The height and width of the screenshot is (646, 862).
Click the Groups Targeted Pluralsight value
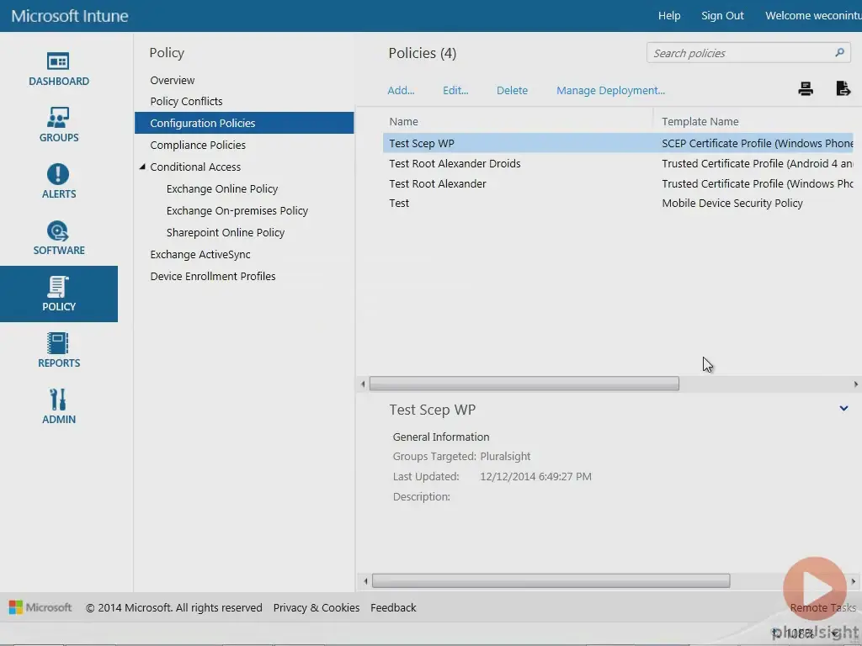[505, 457]
